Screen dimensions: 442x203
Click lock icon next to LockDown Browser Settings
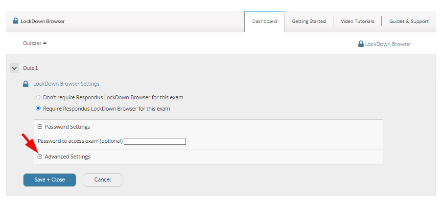(x=26, y=84)
